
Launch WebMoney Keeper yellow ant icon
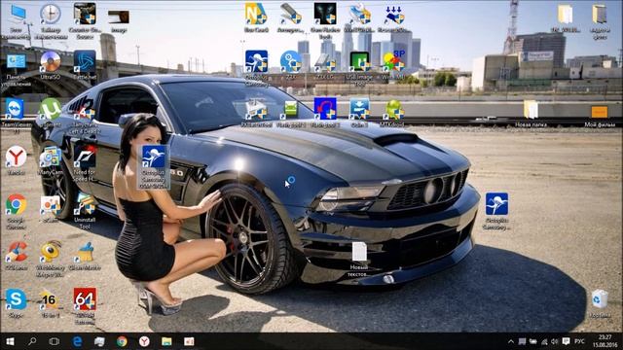click(51, 252)
